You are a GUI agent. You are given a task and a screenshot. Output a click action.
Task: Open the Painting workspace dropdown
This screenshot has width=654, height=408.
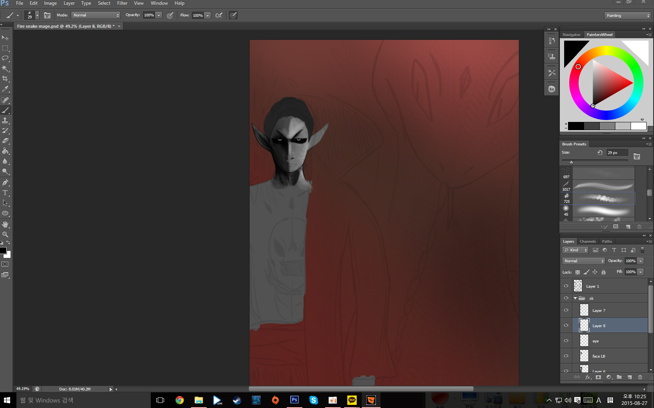[627, 16]
